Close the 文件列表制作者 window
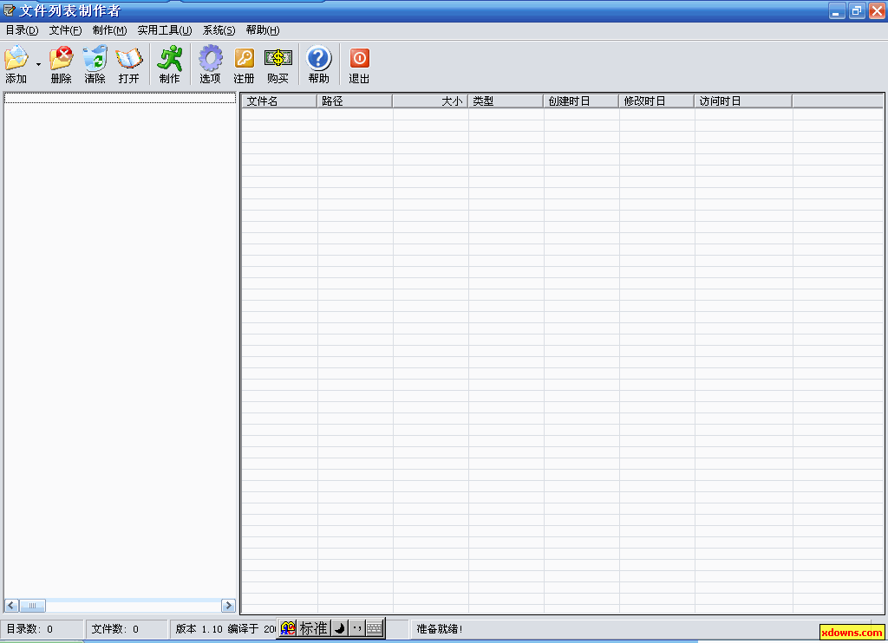 (877, 10)
